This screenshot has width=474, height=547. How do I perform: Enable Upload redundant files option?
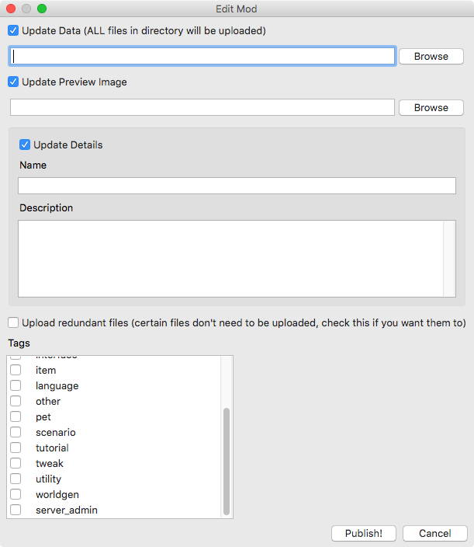point(13,322)
